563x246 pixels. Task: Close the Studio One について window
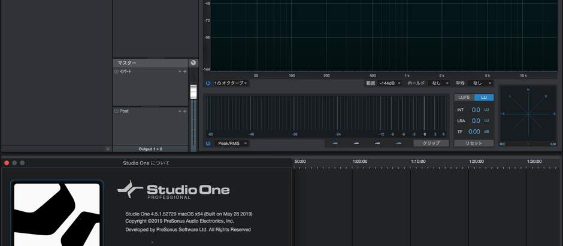tap(7, 163)
